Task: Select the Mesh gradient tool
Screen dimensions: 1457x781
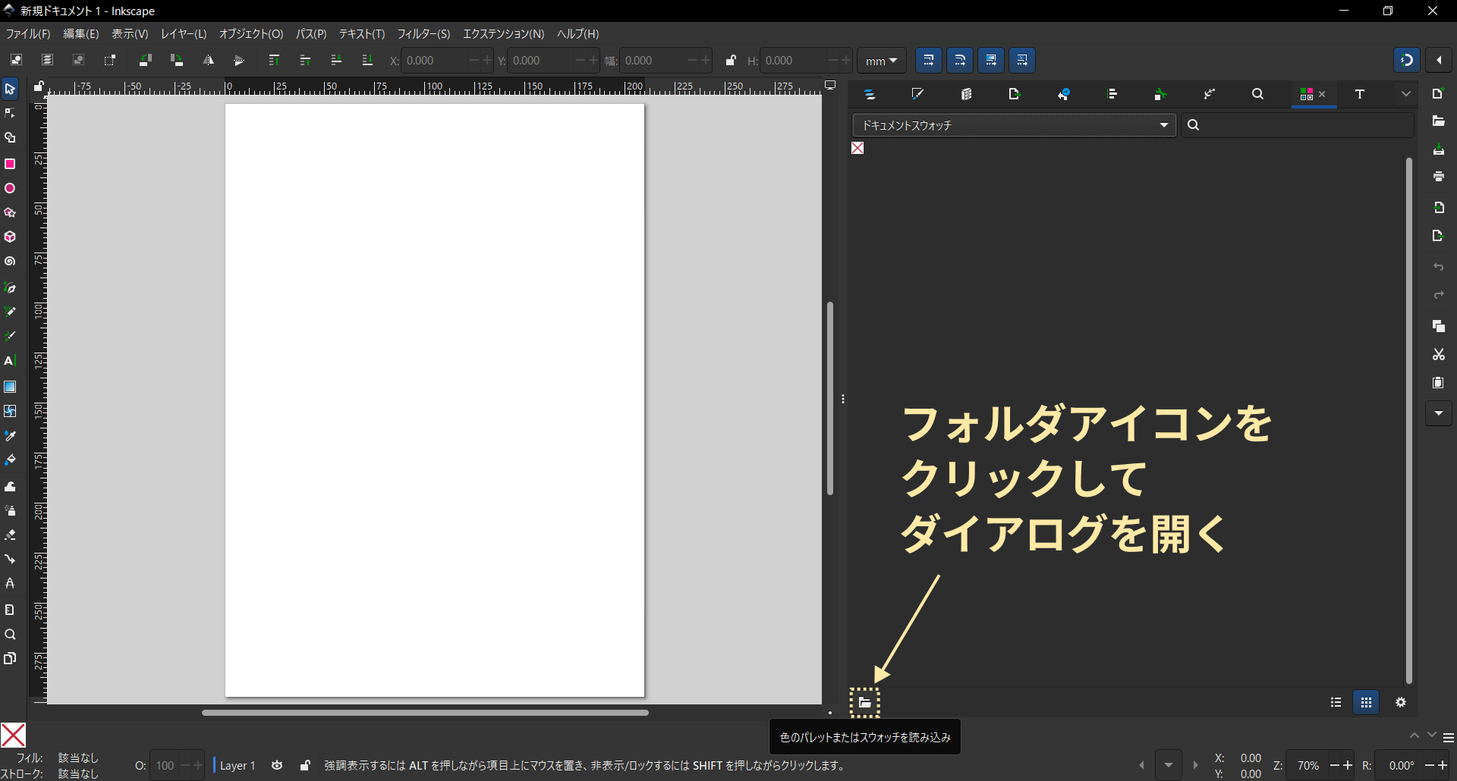Action: tap(10, 411)
